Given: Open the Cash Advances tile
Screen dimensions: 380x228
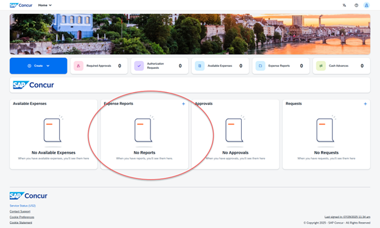Looking at the screenshot, I should coord(342,66).
